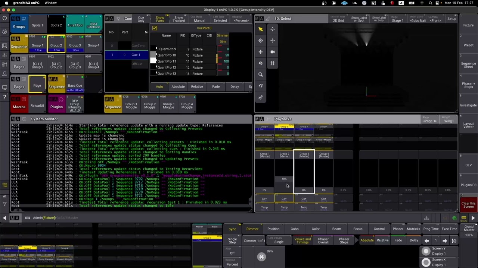Click the power icon in left sidebar
The height and width of the screenshot is (268, 478).
click(4, 18)
